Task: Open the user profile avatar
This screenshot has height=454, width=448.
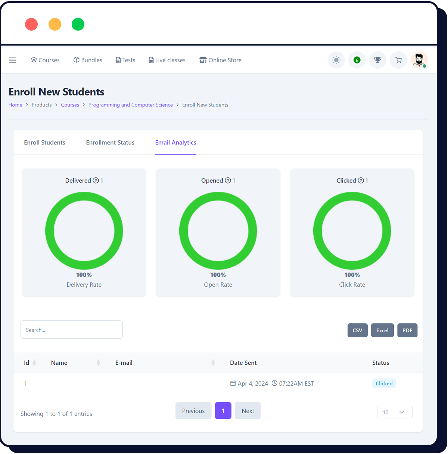Action: pyautogui.click(x=419, y=60)
